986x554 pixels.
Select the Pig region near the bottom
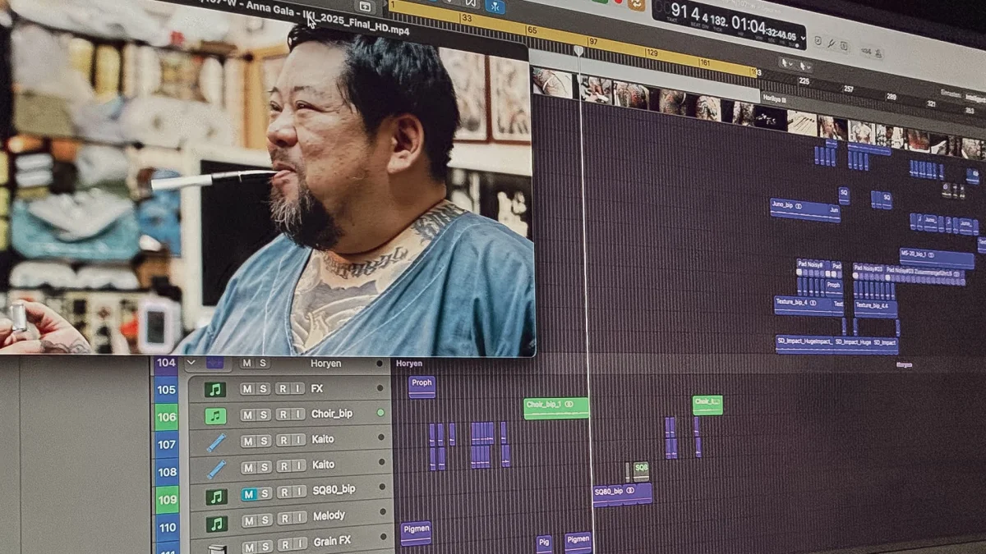(544, 544)
